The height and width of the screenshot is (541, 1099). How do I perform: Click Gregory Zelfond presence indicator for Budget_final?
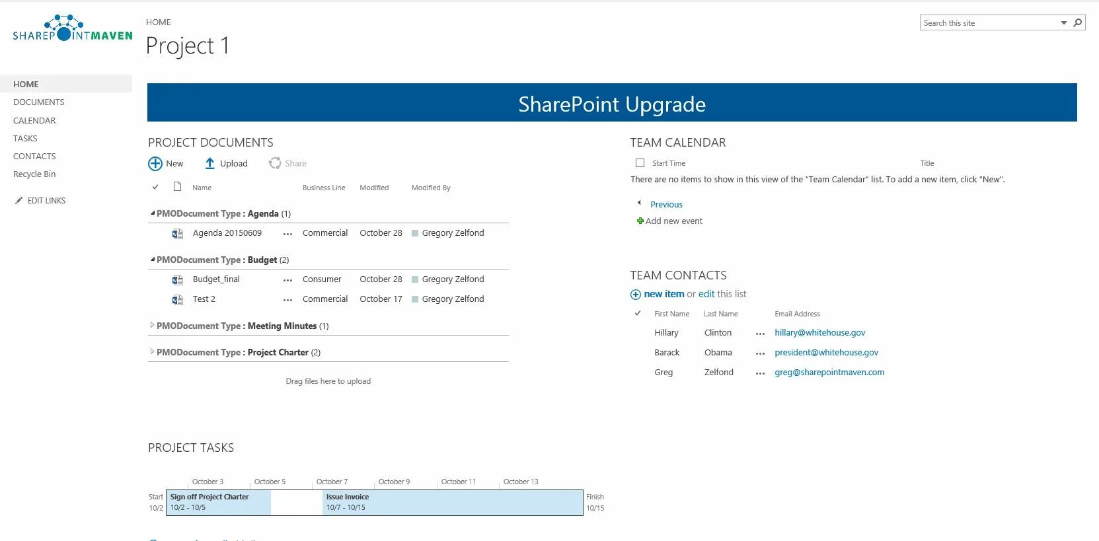tap(415, 279)
